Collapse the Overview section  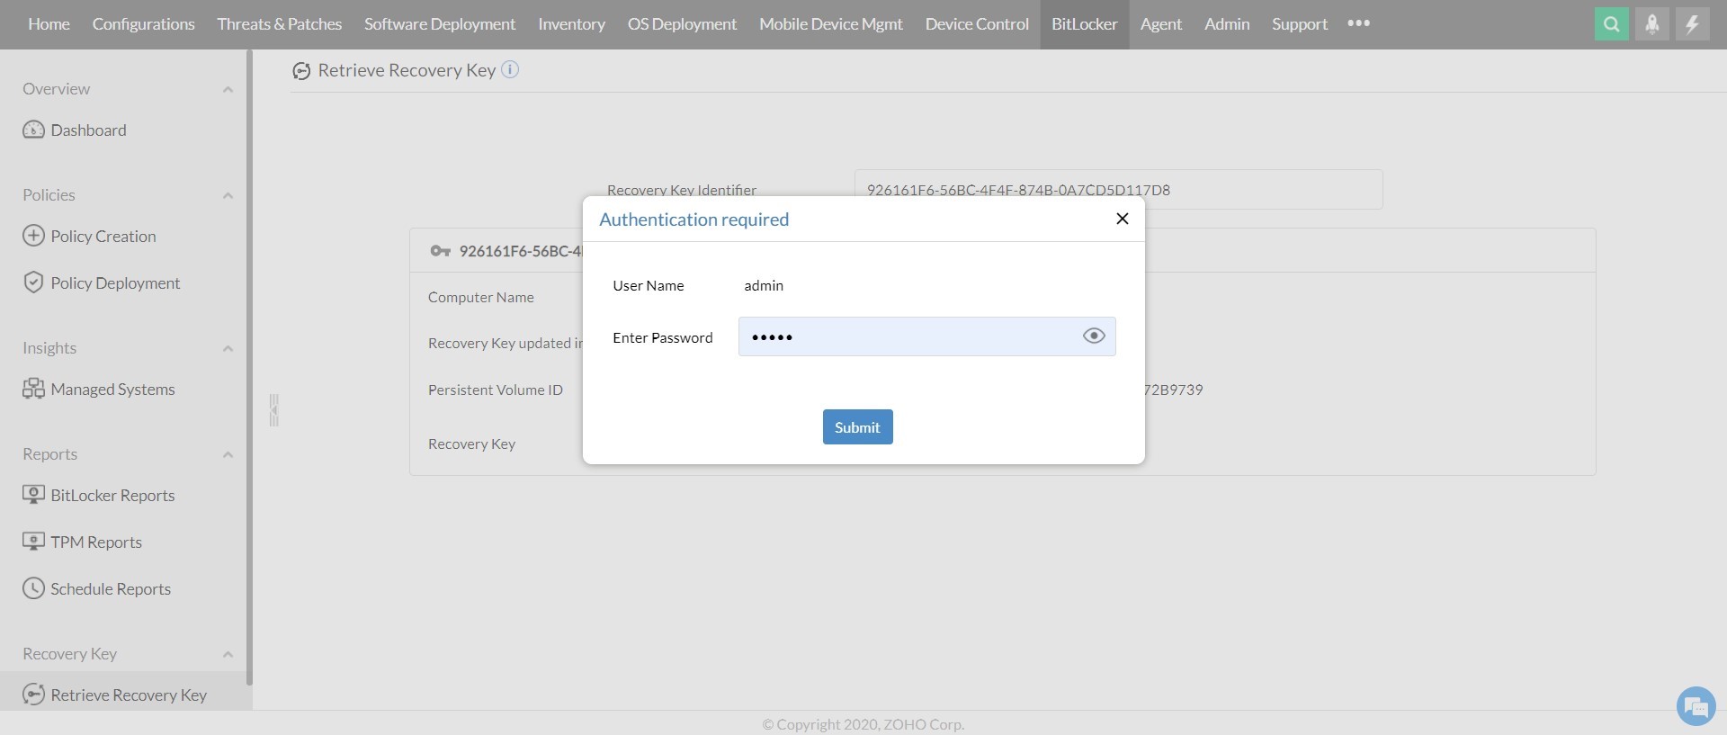pyautogui.click(x=228, y=89)
